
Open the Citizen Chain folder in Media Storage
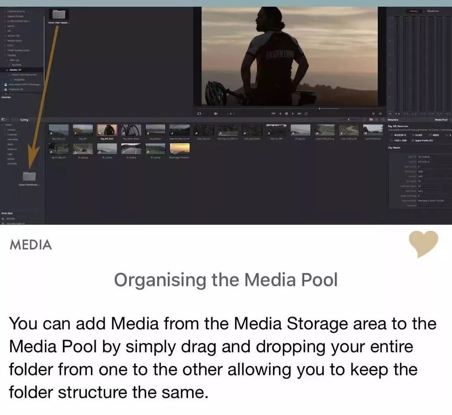(x=59, y=14)
